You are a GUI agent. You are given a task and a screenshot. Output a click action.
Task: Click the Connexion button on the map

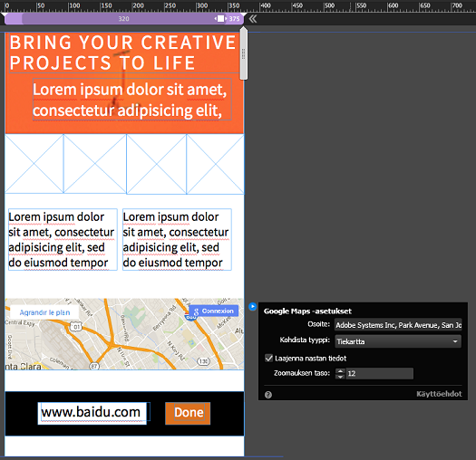[213, 311]
